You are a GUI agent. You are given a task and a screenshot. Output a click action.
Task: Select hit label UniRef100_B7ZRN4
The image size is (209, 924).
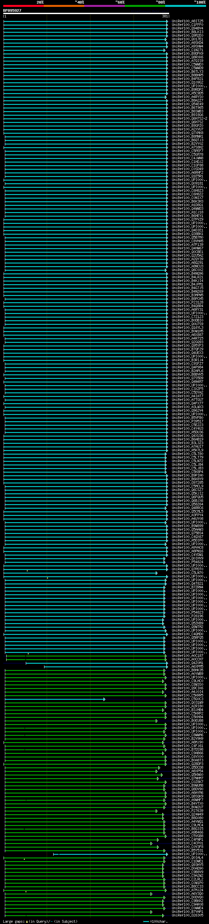click(187, 587)
